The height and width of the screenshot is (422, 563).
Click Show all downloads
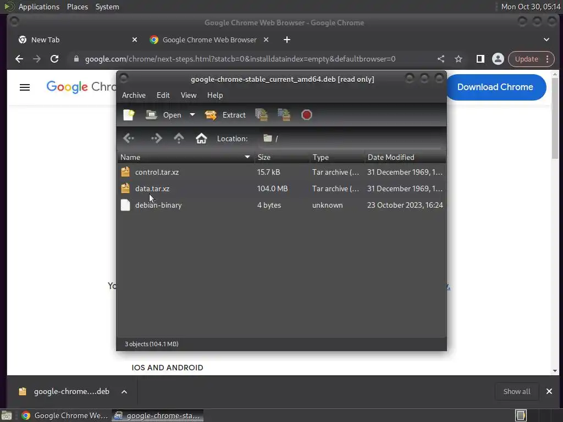517,391
